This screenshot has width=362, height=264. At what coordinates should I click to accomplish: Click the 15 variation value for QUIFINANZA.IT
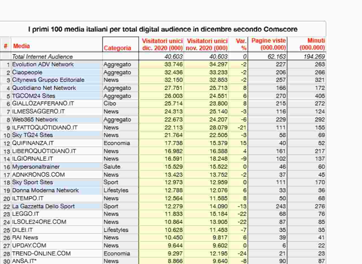coord(244,143)
